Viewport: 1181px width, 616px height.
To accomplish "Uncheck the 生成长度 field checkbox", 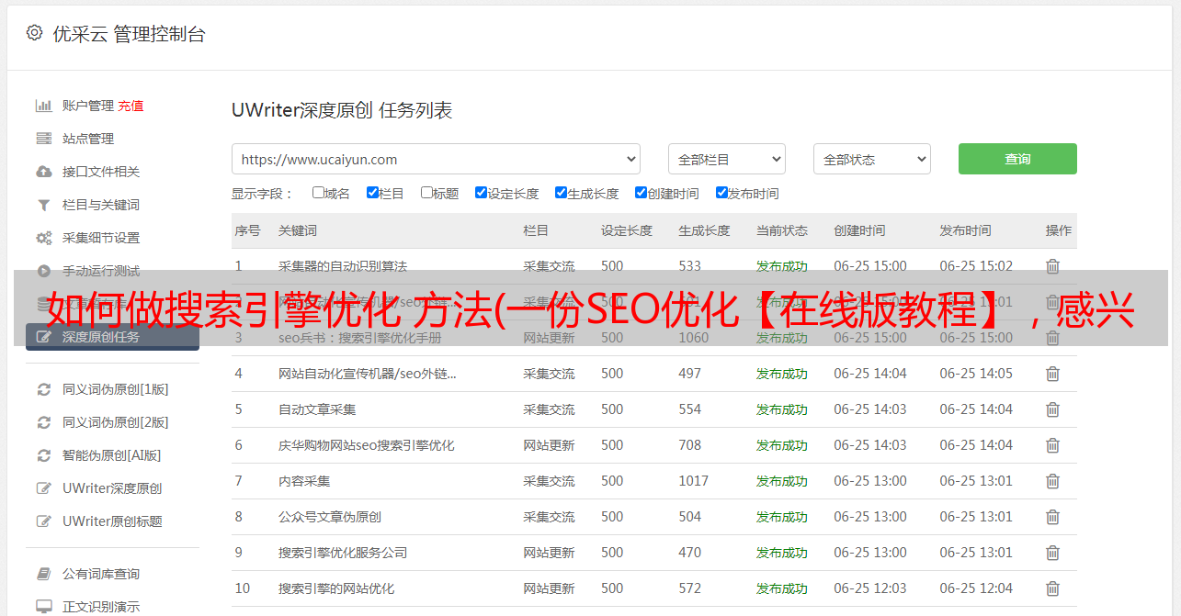I will [561, 193].
